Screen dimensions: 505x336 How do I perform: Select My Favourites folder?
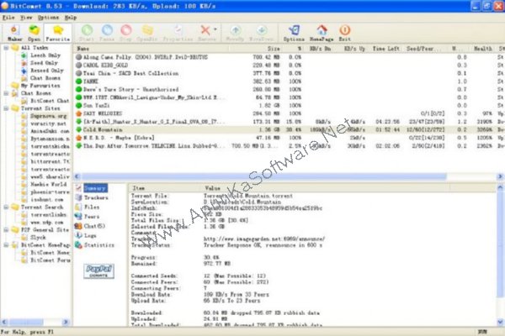(x=40, y=86)
